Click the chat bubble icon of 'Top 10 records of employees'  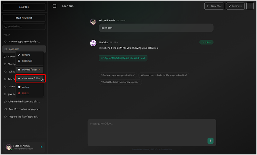tap(6, 109)
